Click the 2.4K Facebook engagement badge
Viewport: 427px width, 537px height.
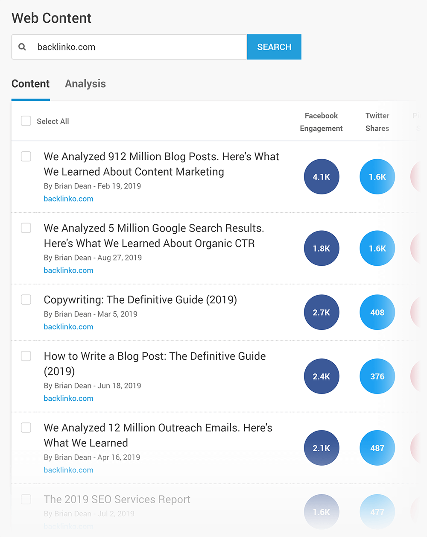click(x=322, y=376)
